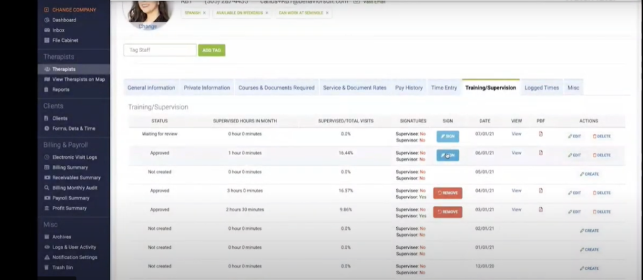643x280 pixels.
Task: Click Sign for the 07/01/21 row
Action: (x=448, y=136)
